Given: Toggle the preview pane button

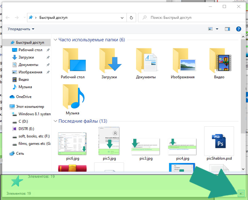Looking at the screenshot, I should pos(227,29).
